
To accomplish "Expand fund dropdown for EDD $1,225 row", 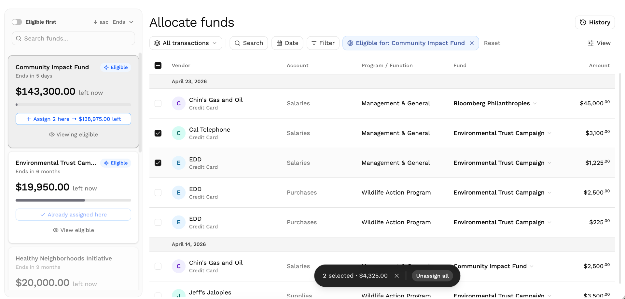I will (x=549, y=163).
